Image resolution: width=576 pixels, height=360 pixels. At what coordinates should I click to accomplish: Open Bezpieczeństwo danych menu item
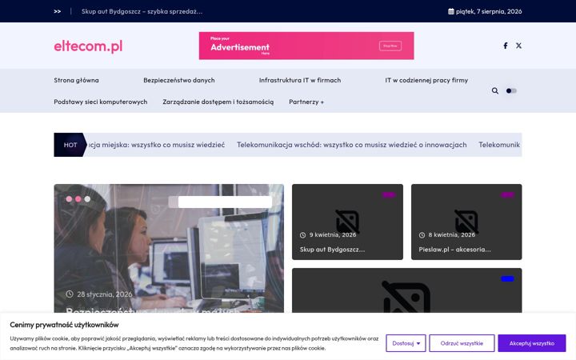tap(179, 80)
